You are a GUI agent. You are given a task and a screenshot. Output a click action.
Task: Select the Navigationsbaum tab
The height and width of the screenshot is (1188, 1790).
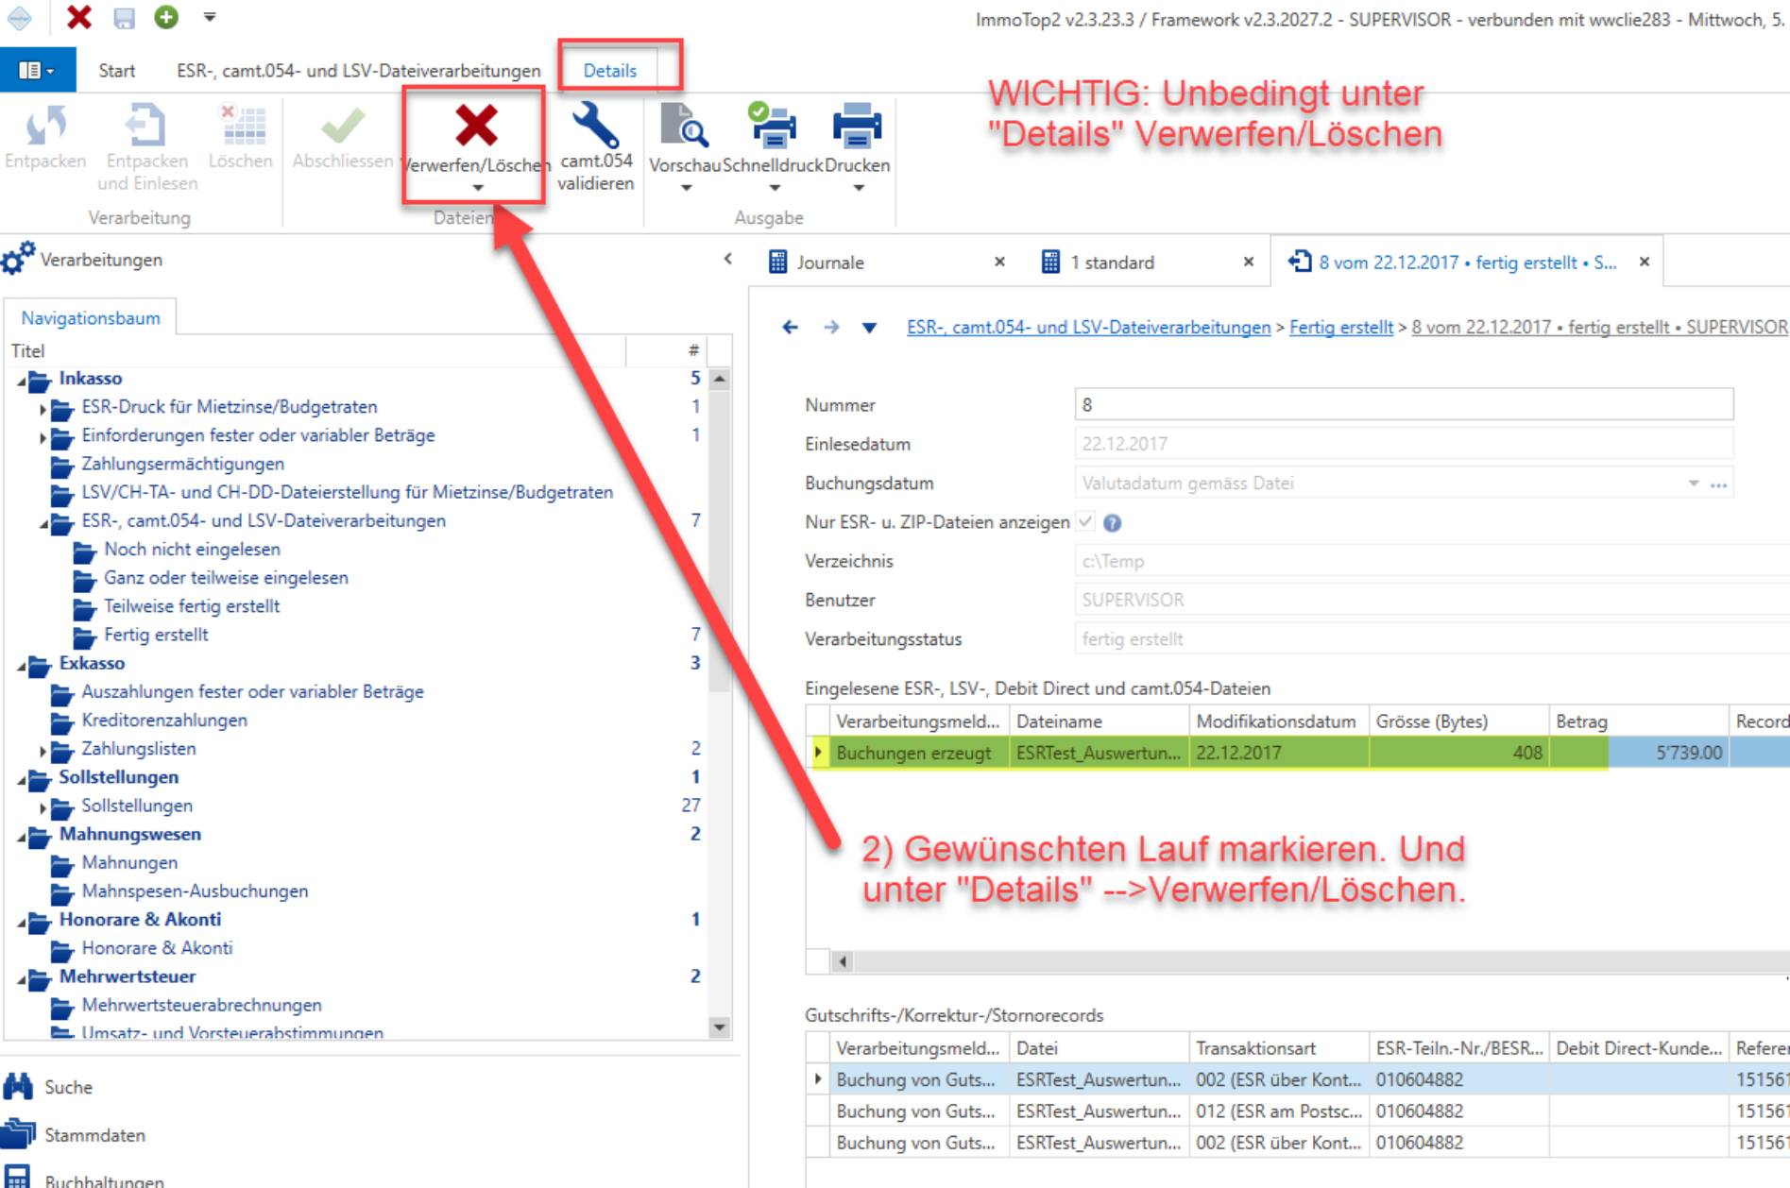point(91,318)
